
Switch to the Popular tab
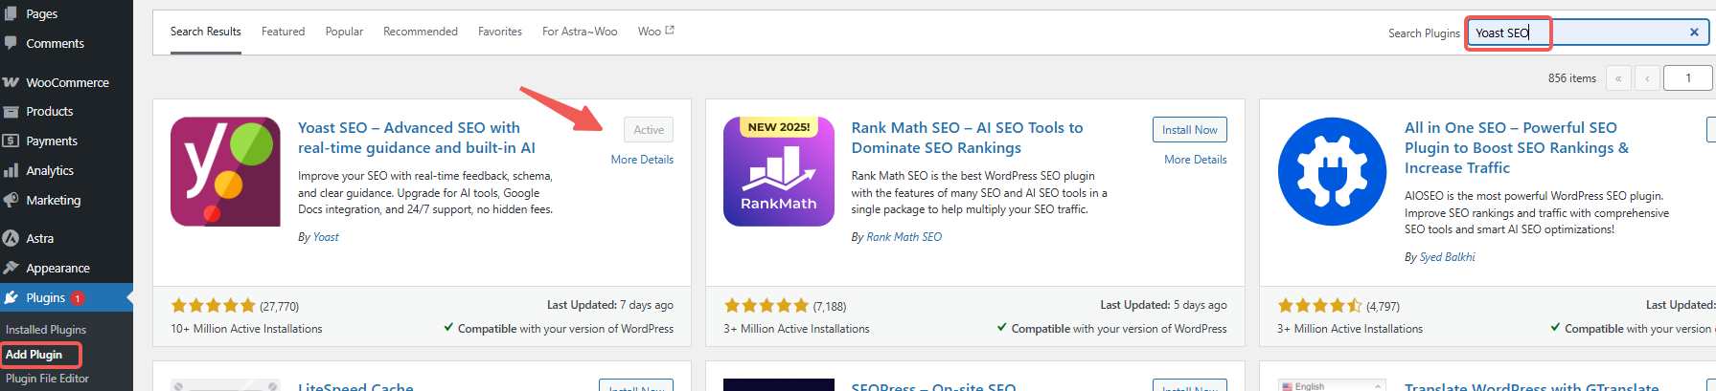pos(344,32)
